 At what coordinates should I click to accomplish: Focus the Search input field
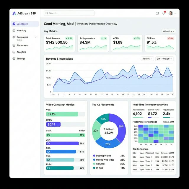tap(69, 13)
